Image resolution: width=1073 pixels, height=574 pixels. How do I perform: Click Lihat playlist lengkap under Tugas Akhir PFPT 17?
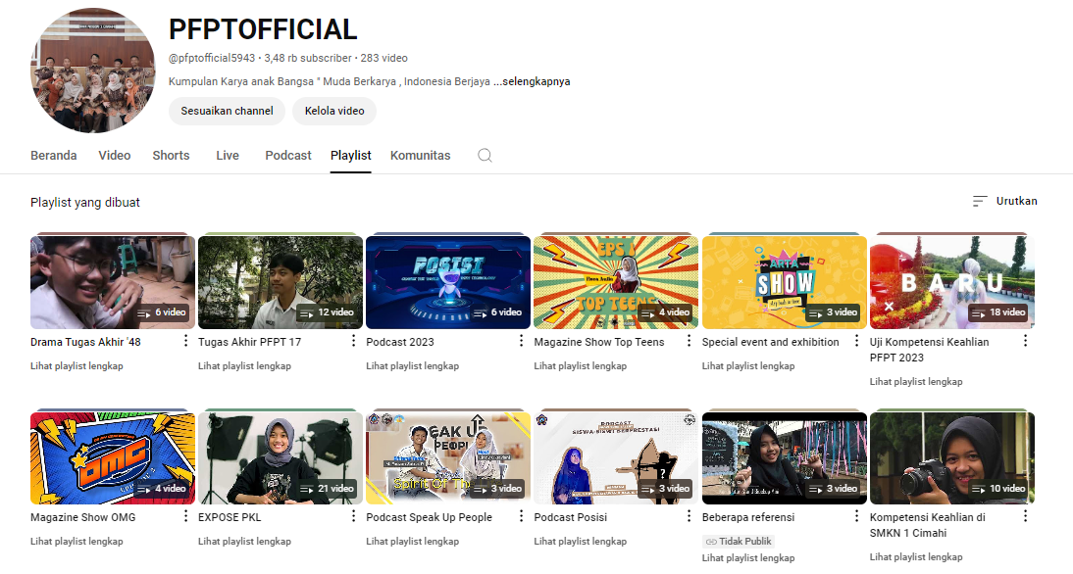coord(244,365)
